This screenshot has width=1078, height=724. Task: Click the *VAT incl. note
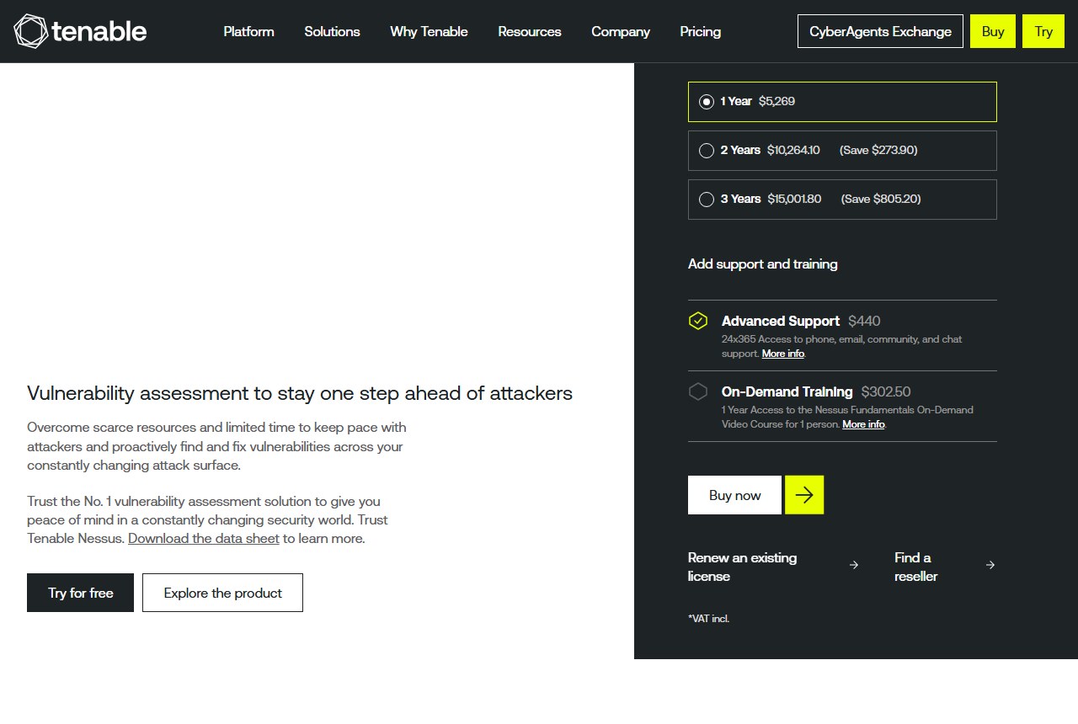coord(708,619)
